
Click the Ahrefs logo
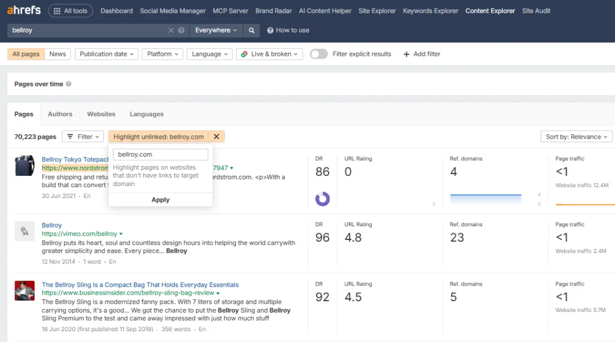(24, 10)
